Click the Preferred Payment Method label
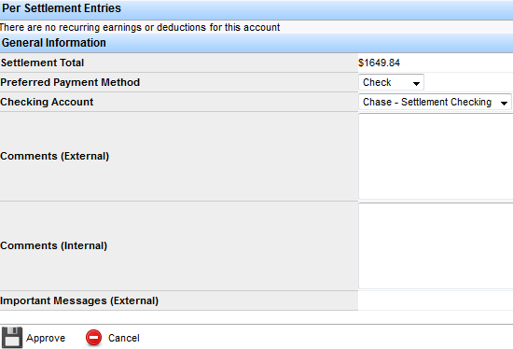513x349 pixels. [x=70, y=82]
